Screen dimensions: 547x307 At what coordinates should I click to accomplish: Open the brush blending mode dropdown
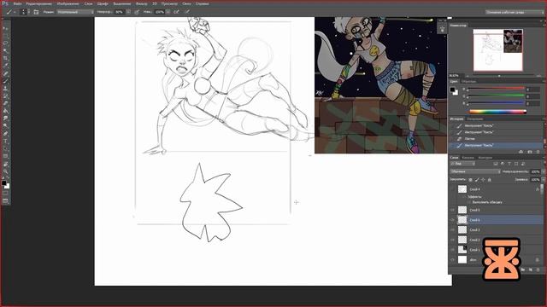(x=75, y=12)
